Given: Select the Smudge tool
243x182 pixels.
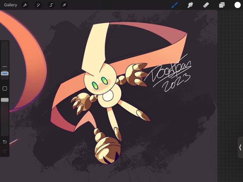Looking at the screenshot, I should click(190, 5).
